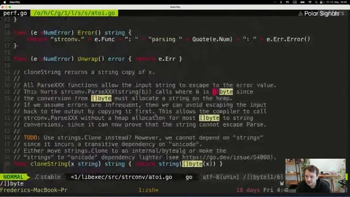Click the word internal/bytealg
The width and height of the screenshot is (350, 197).
[x=159, y=151]
